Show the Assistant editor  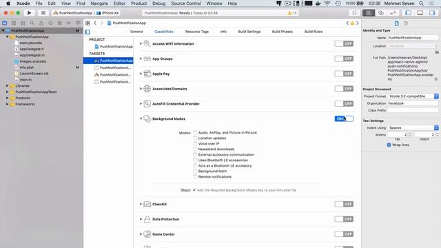coord(381,13)
